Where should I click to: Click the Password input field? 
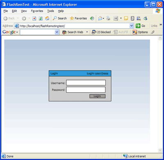click(x=86, y=90)
